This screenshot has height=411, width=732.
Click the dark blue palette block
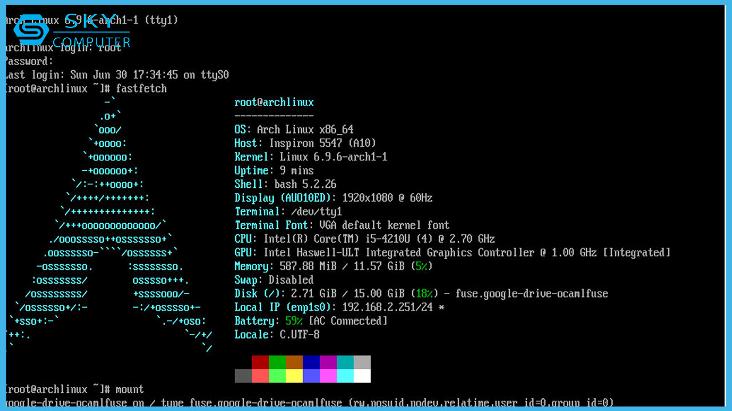pyautogui.click(x=311, y=362)
